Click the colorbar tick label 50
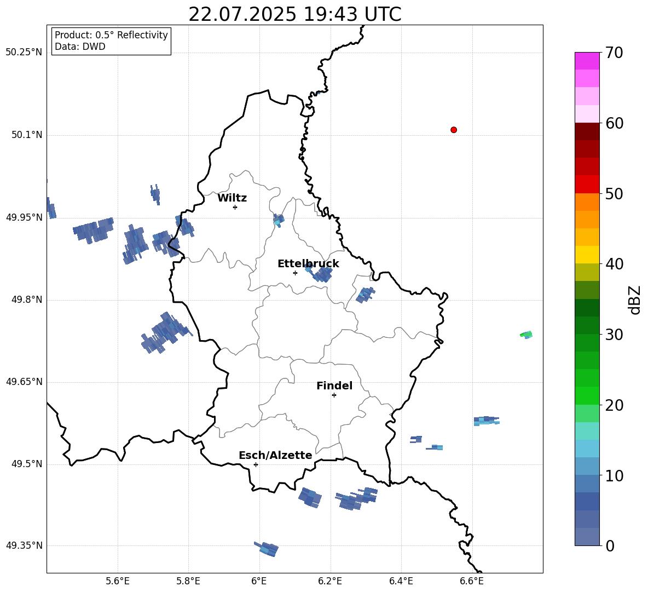This screenshot has height=592, width=648. 615,194
